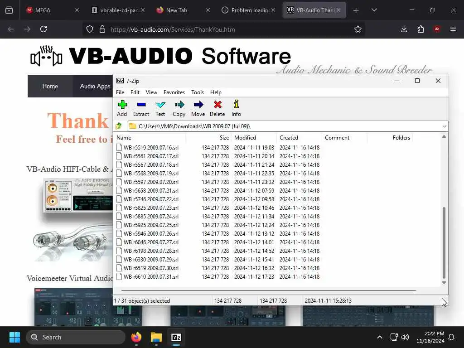This screenshot has width=464, height=348.
Task: Click scrollbar up arrow in 7-Zip
Action: click(444, 136)
